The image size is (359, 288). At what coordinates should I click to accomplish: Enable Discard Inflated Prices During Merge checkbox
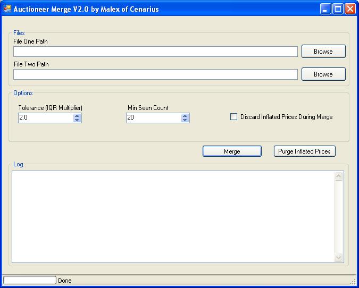click(233, 117)
